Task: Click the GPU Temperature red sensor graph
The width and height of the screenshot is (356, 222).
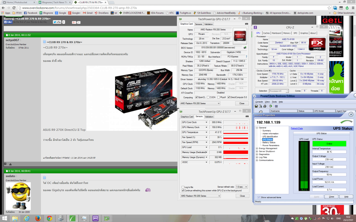Action: coord(236,132)
